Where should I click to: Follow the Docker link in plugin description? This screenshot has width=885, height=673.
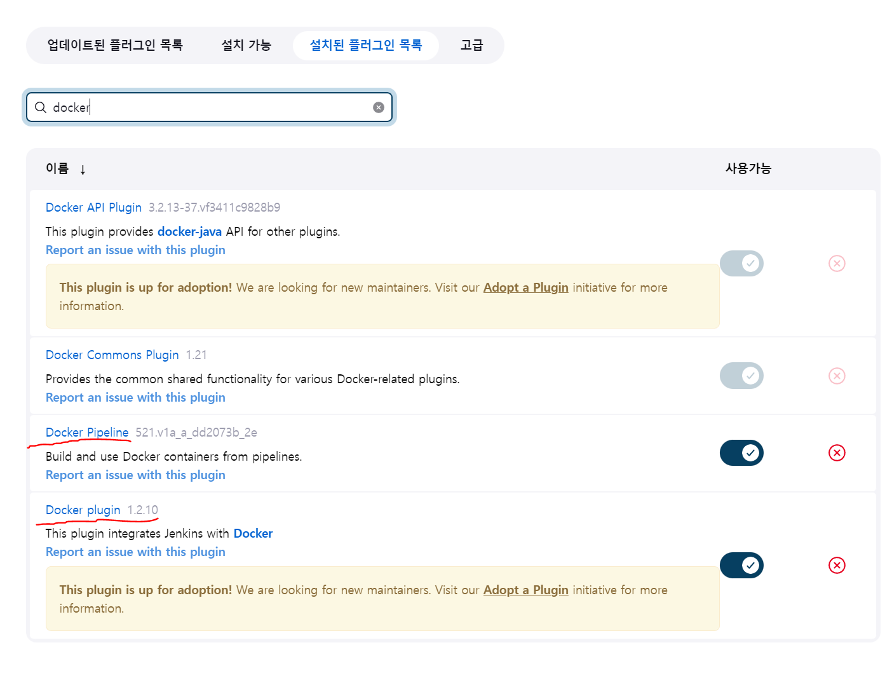[253, 533]
